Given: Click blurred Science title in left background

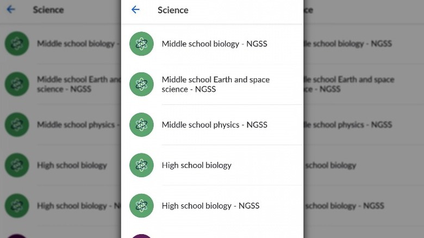Looking at the screenshot, I should pos(48,10).
